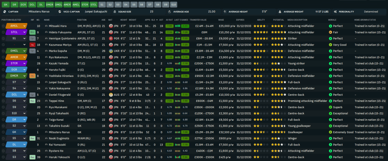Viewport: 388px width, 161px height.
Task: Toggle the selection circle for Marko Sapuha's row
Action: click(x=3, y=51)
